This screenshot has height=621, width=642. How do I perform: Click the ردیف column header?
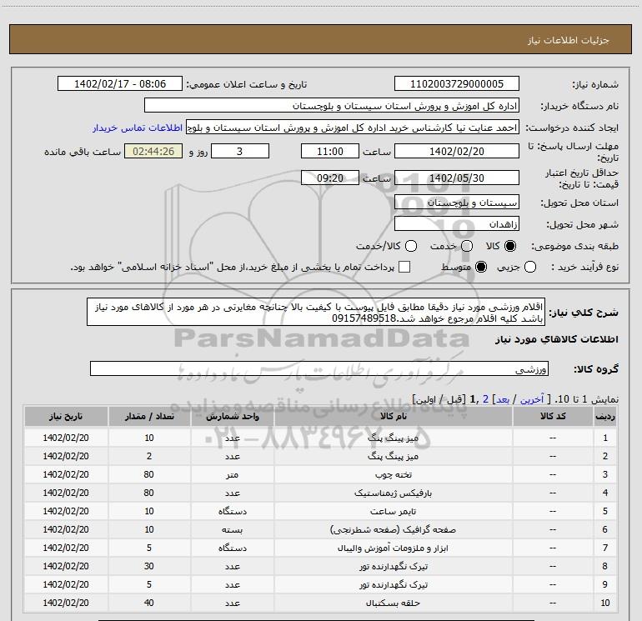(x=605, y=416)
